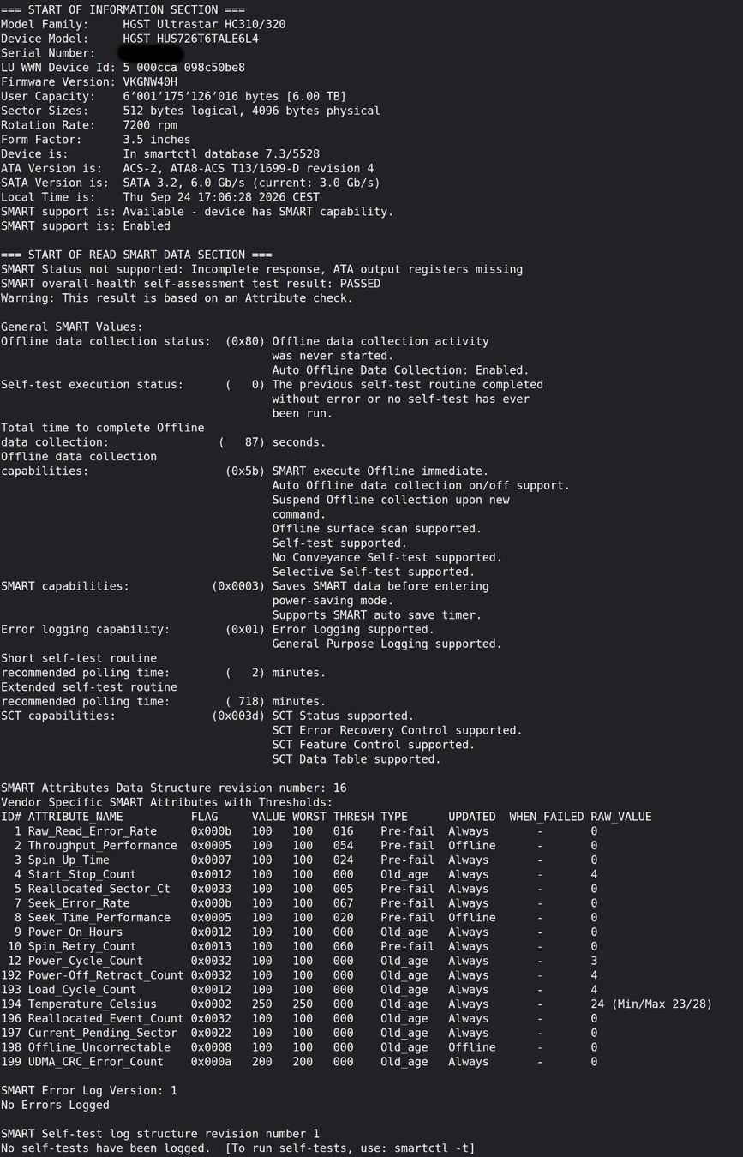Click the 'Spin_Up_Time' attribute name
Viewport: 743px width, 1157px height.
(x=69, y=860)
